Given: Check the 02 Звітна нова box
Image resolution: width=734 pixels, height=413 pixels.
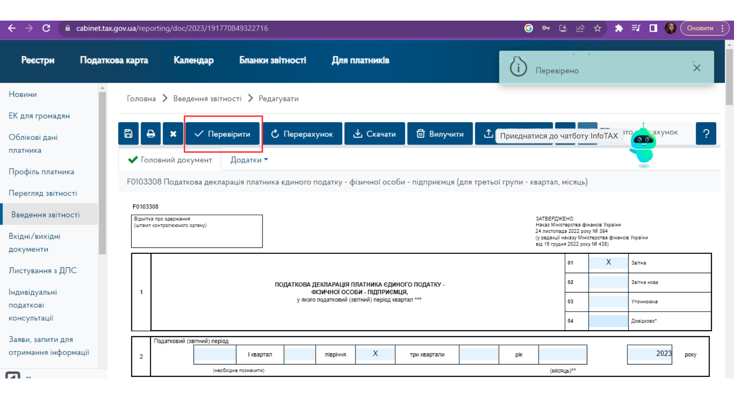Looking at the screenshot, I should click(608, 282).
